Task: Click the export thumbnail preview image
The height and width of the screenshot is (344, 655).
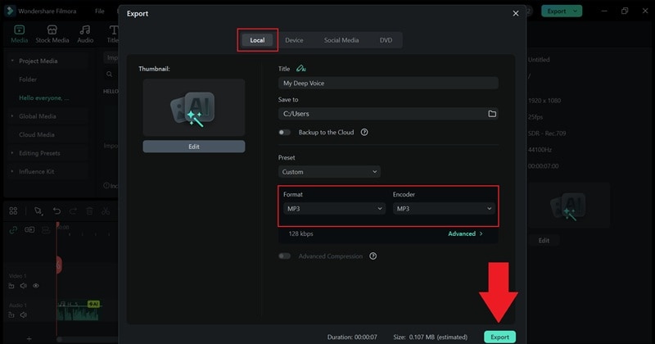Action: coord(194,108)
